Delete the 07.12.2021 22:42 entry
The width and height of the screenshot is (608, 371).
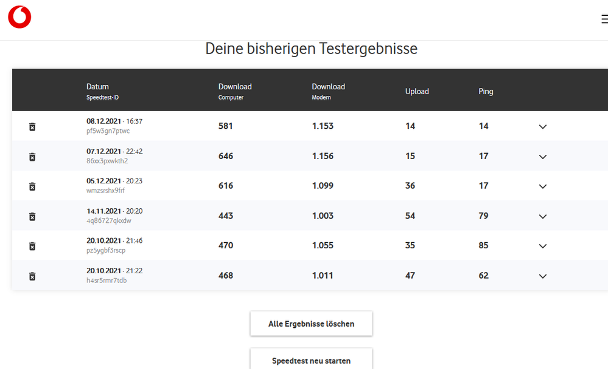[x=32, y=157]
